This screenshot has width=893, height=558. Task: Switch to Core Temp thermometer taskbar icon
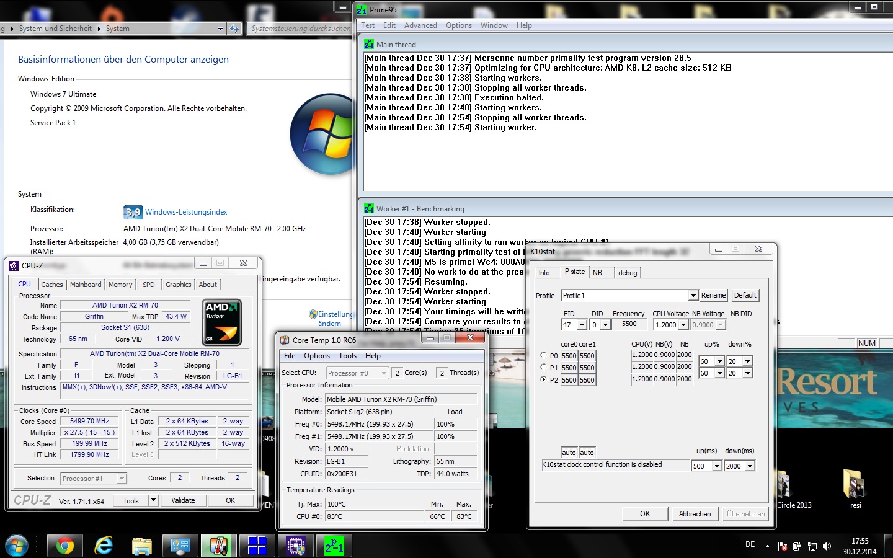[219, 546]
